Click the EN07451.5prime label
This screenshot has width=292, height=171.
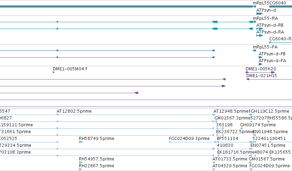(268, 145)
